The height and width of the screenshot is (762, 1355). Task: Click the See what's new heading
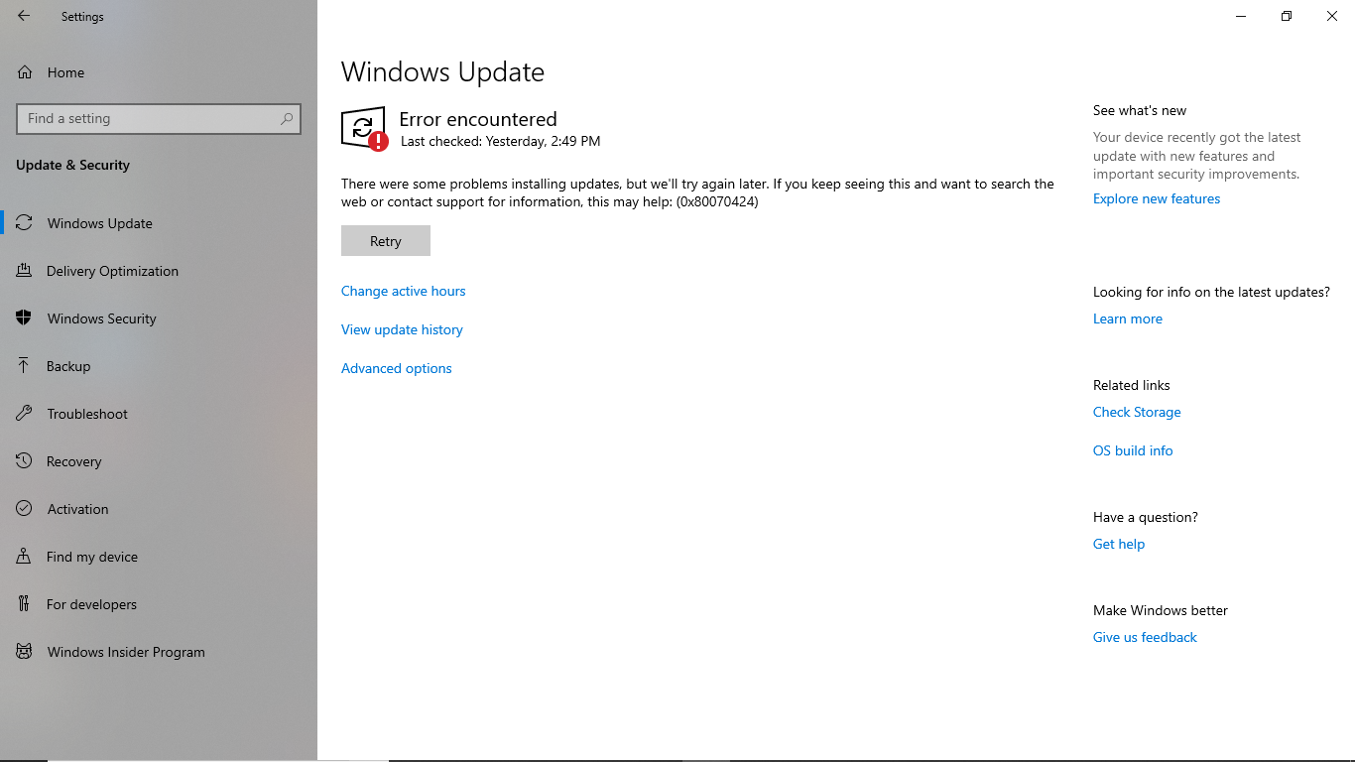click(x=1140, y=110)
